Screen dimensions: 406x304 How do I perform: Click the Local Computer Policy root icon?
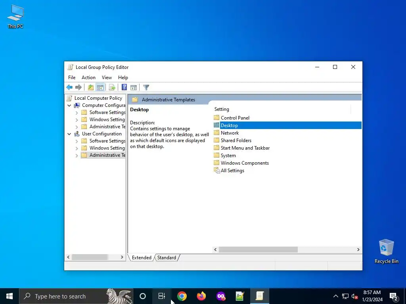coord(69,98)
